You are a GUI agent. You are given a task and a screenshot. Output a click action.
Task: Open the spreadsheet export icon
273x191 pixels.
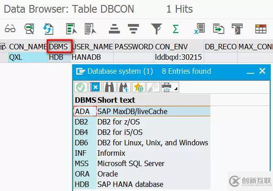[200, 29]
